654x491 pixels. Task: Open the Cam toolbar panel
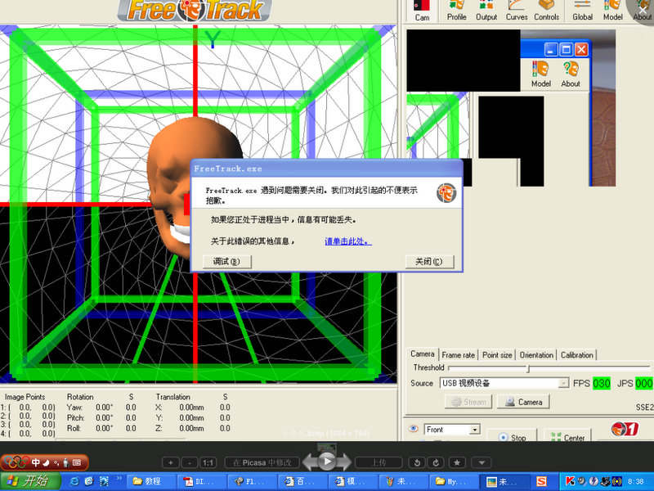click(422, 11)
